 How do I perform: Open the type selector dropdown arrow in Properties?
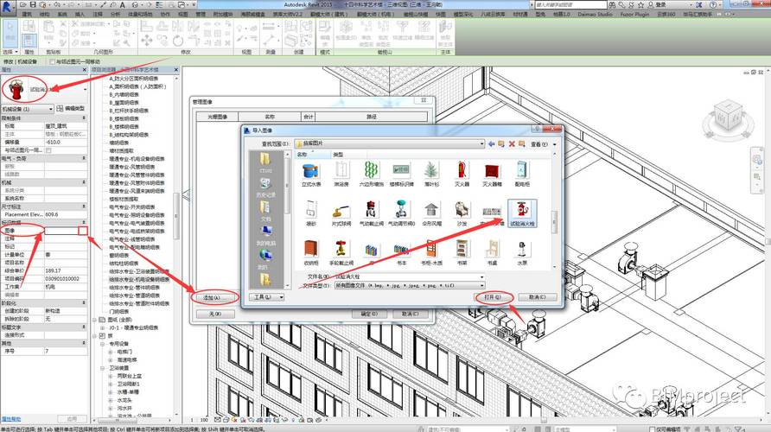(x=85, y=90)
